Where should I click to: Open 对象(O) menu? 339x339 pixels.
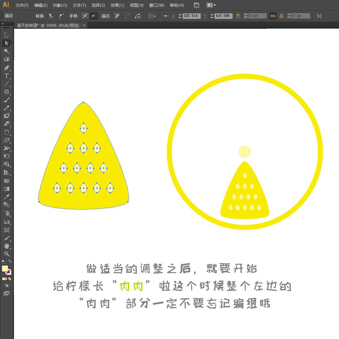click(x=60, y=5)
